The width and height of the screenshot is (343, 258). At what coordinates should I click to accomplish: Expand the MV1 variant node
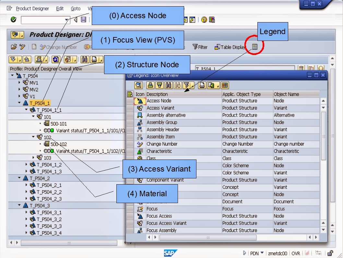point(19,83)
